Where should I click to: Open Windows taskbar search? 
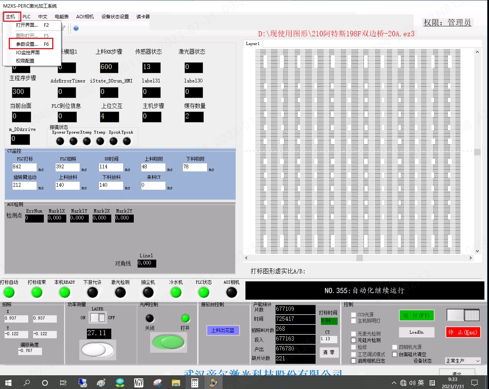point(27,383)
